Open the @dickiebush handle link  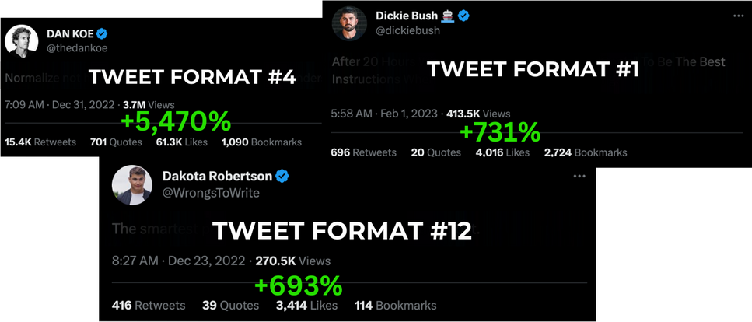pos(406,30)
